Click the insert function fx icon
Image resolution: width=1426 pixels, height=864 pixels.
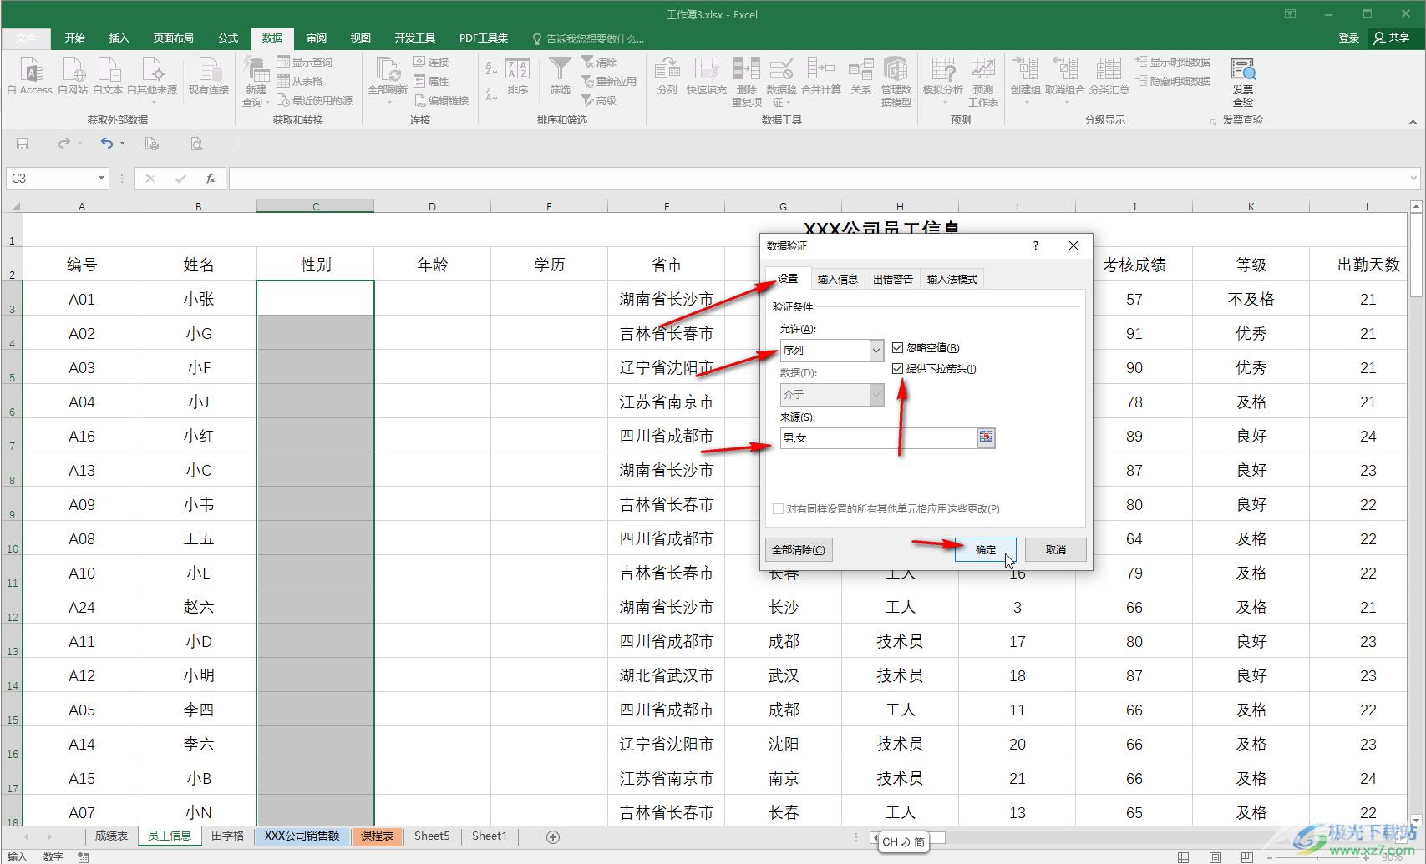point(211,178)
